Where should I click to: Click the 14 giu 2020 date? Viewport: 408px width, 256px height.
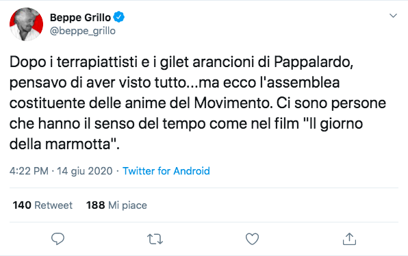(x=85, y=171)
